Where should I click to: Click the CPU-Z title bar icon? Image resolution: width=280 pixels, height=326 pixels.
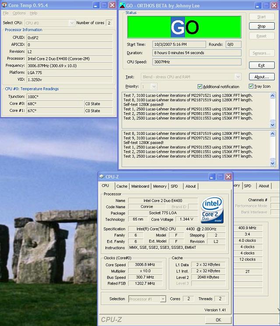(101, 176)
